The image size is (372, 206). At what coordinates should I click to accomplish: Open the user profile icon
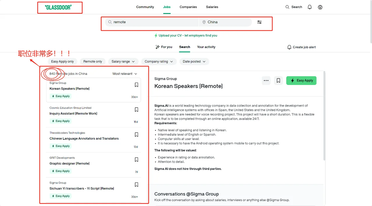tap(320, 7)
